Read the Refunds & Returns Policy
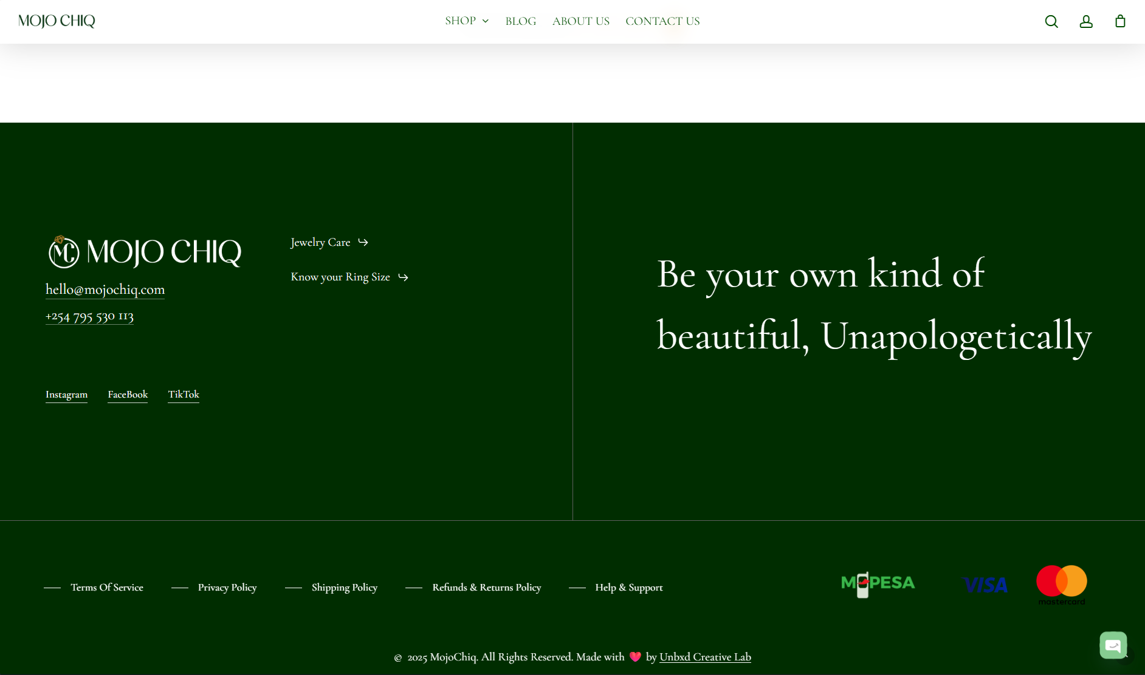Screen dimensions: 1145x675 click(x=486, y=588)
